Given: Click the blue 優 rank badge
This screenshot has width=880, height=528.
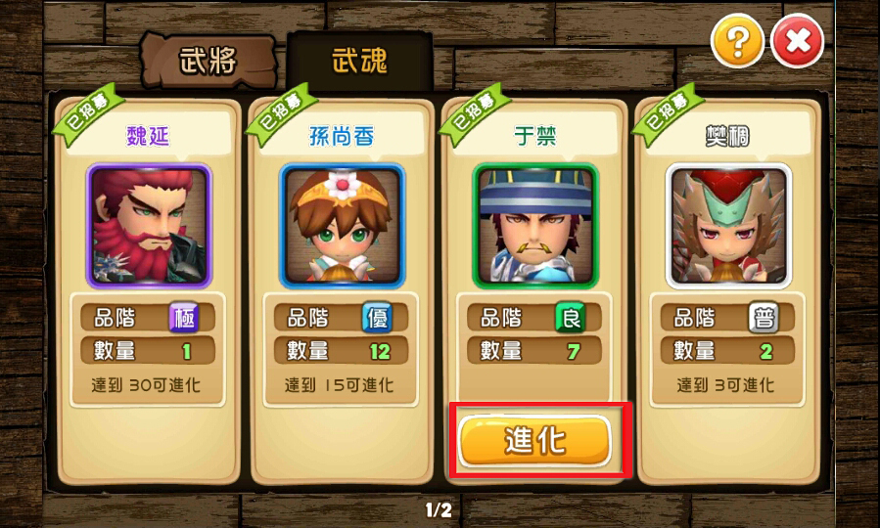Looking at the screenshot, I should (x=377, y=318).
